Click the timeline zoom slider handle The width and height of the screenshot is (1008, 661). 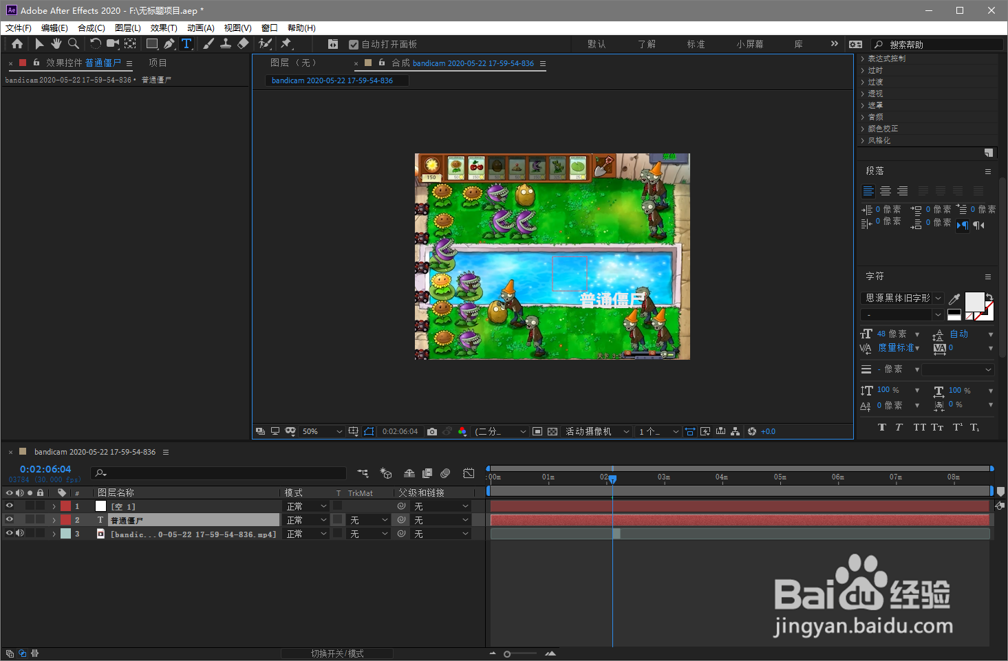(x=507, y=654)
